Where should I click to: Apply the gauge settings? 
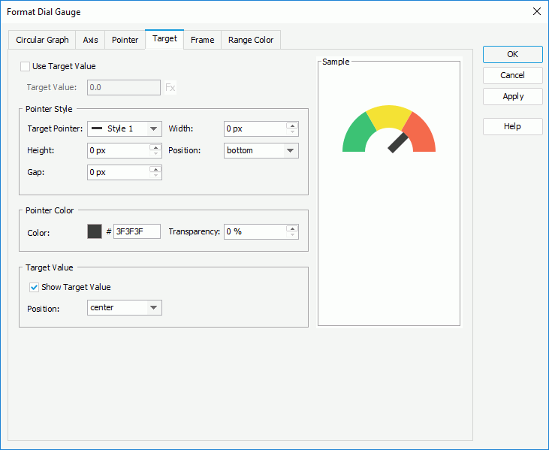pyautogui.click(x=513, y=96)
